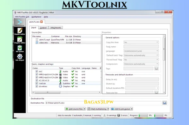Click the errors X icon in status bar

tap(119, 115)
